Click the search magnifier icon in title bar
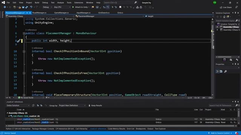Screen dimensions: 241x135 [x=136, y=3]
